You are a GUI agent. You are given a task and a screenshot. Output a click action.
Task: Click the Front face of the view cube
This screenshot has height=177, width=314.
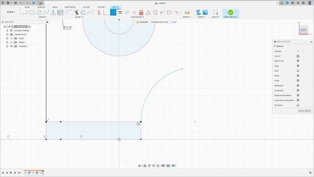[303, 29]
